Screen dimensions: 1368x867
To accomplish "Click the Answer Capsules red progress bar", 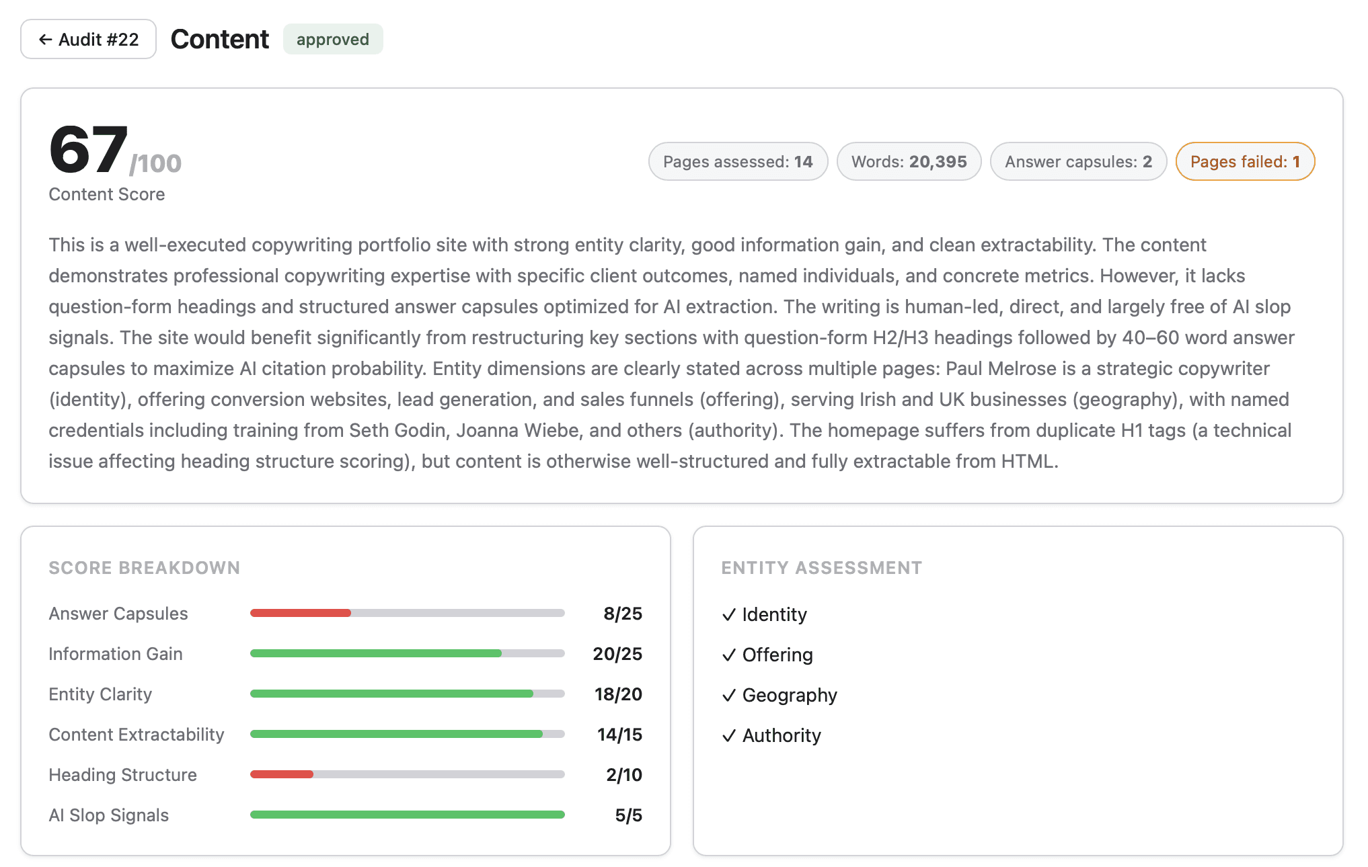I will coord(301,613).
